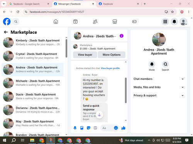
Task: Open the View buyer profile link
Action: 110,68
